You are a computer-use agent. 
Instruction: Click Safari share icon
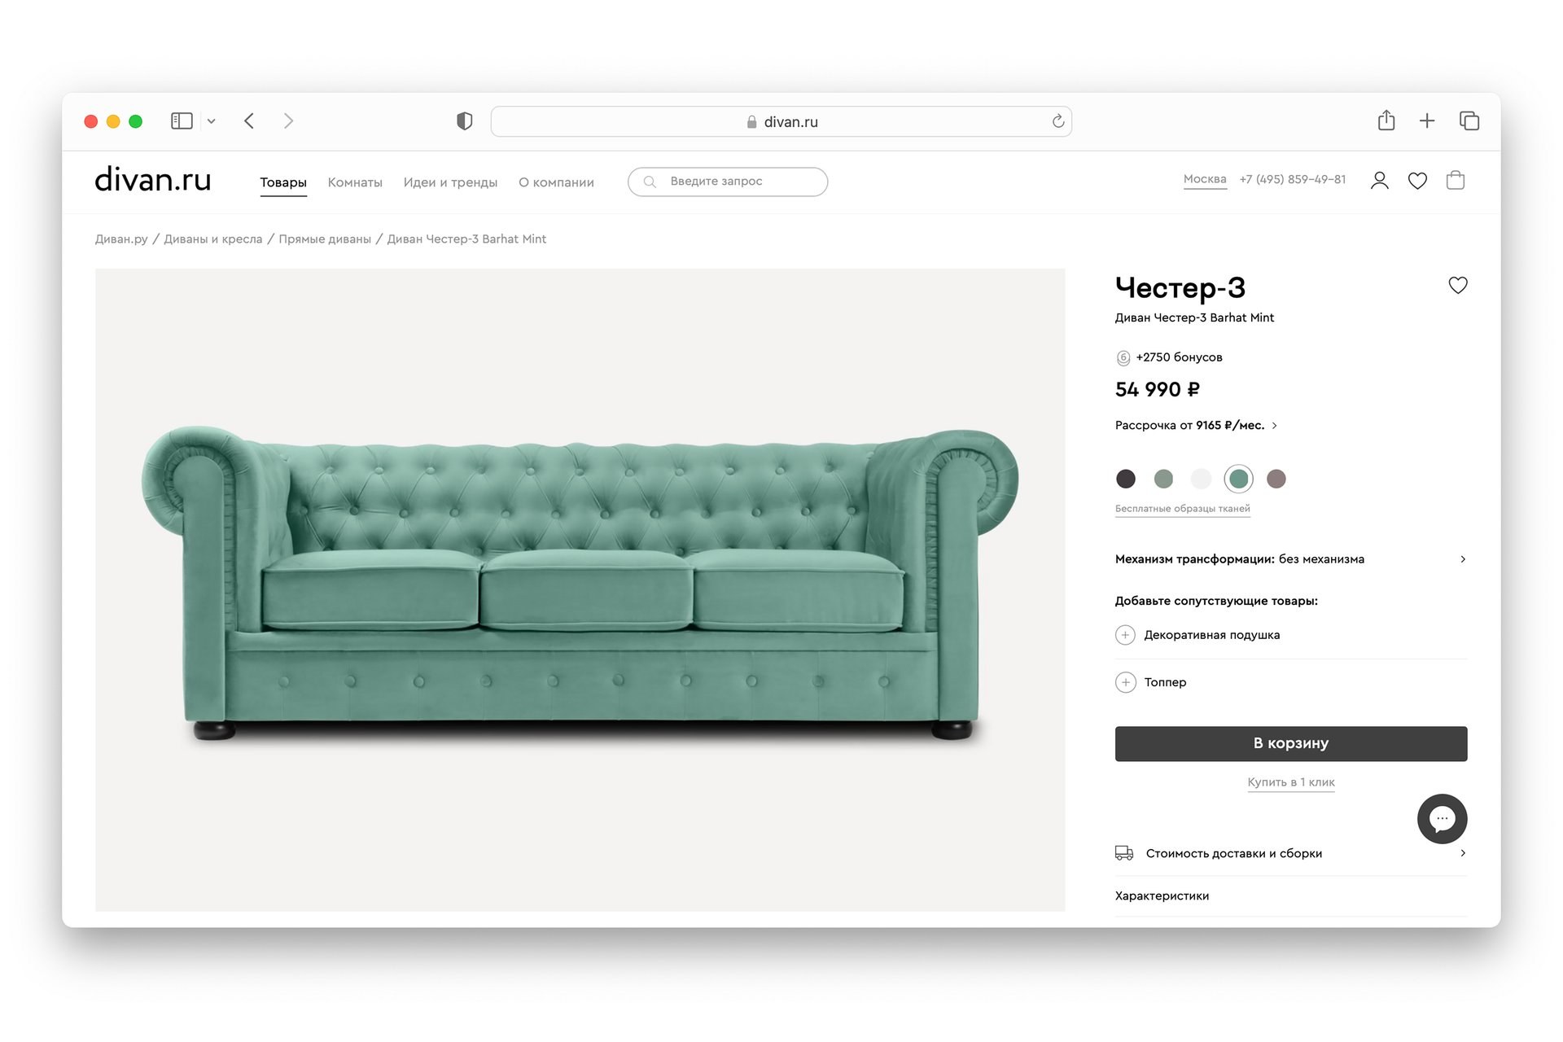1386,121
